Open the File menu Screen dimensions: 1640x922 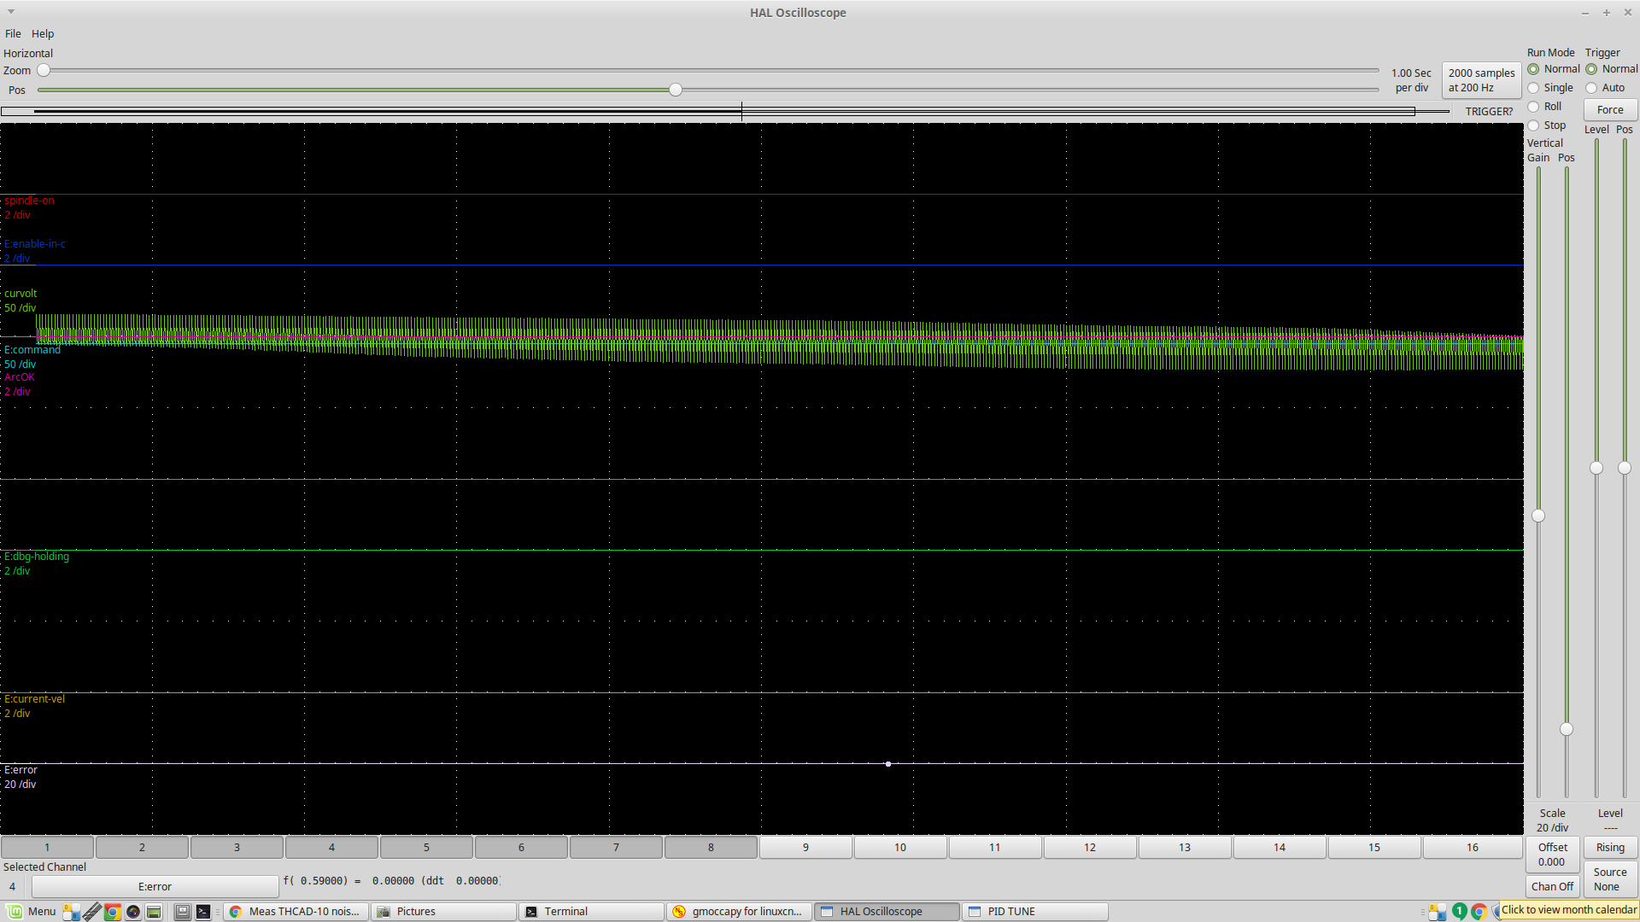[13, 34]
